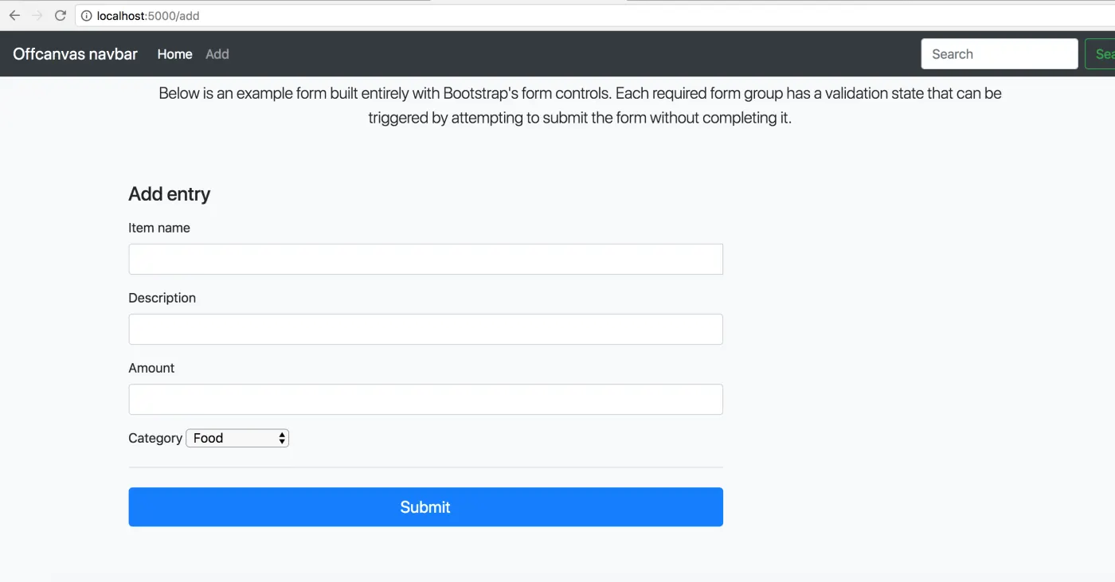
Task: Reload the page with the refresh icon
Action: [x=60, y=16]
